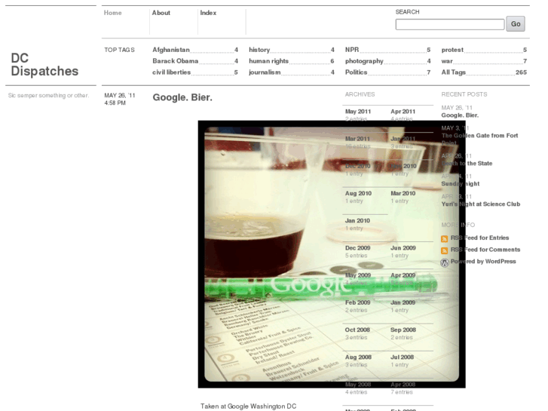Click the WordPress logo icon
Viewport: 548px width, 411px height.
point(445,262)
